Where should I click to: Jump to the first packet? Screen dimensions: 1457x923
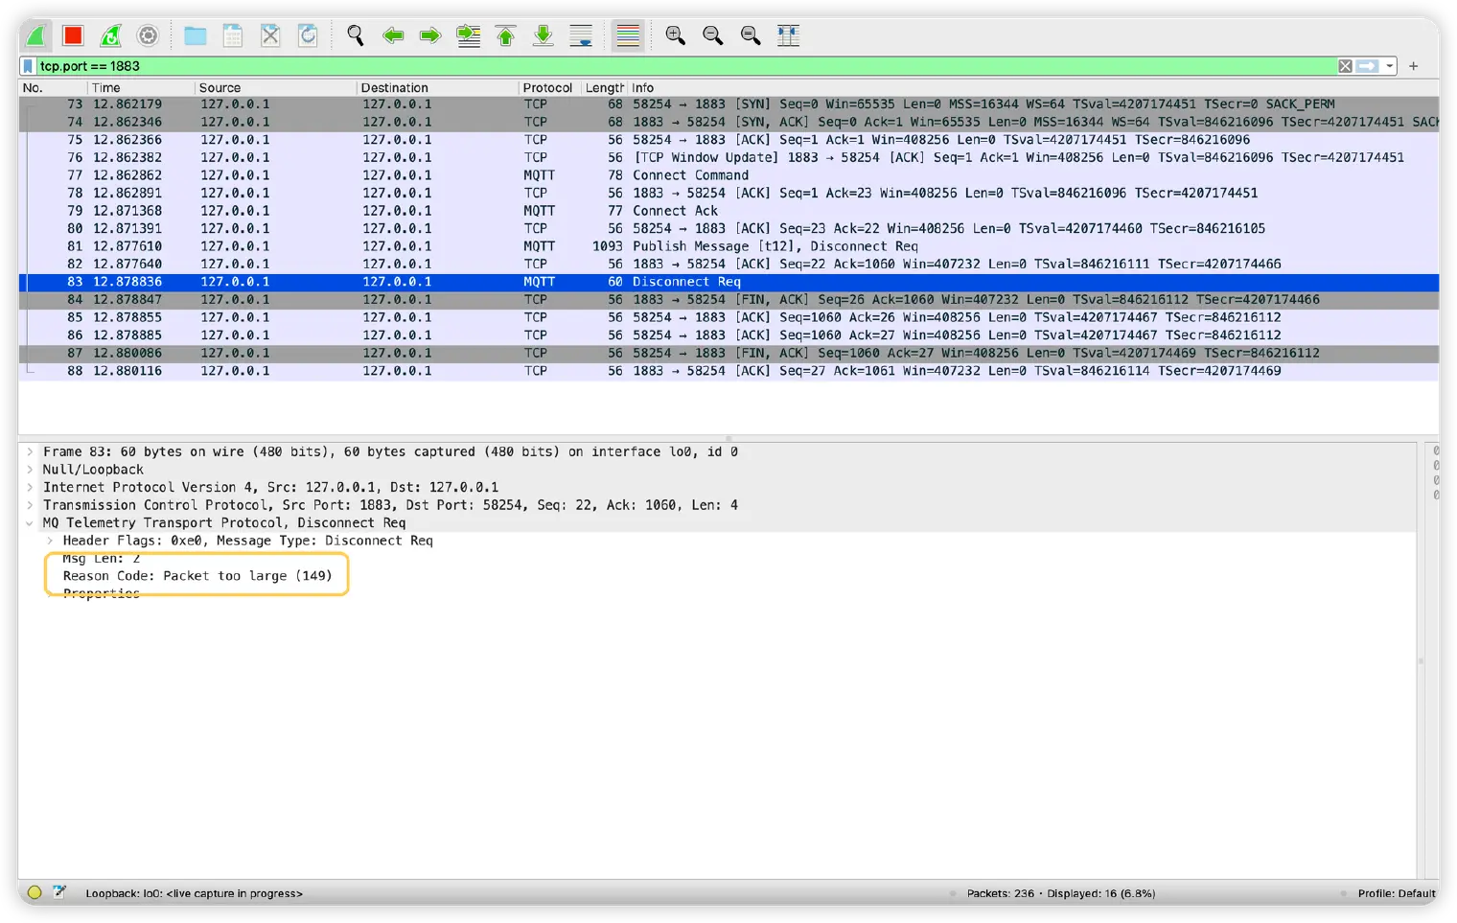506,35
